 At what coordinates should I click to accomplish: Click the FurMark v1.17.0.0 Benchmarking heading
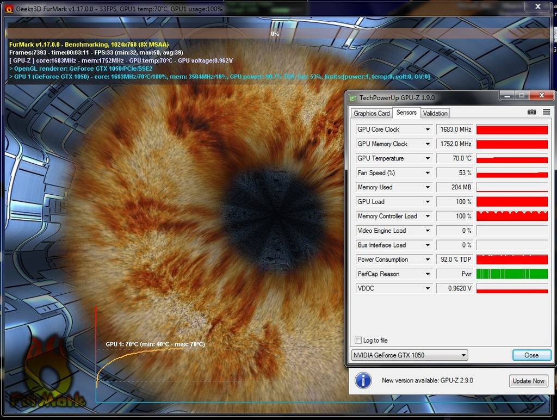[89, 45]
